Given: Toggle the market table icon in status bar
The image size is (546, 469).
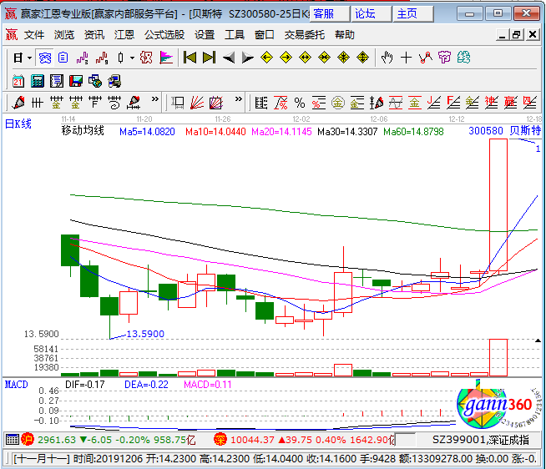Looking at the screenshot, I should click(13, 440).
